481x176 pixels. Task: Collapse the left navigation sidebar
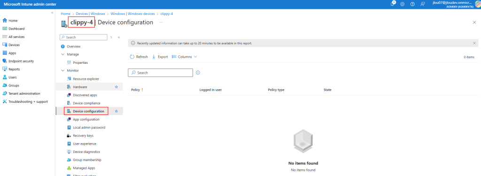click(52, 13)
